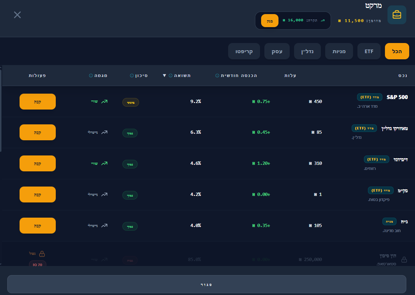Click the green trend icon in דיבידנד row
Screen dimensions: 415x295
click(x=104, y=163)
